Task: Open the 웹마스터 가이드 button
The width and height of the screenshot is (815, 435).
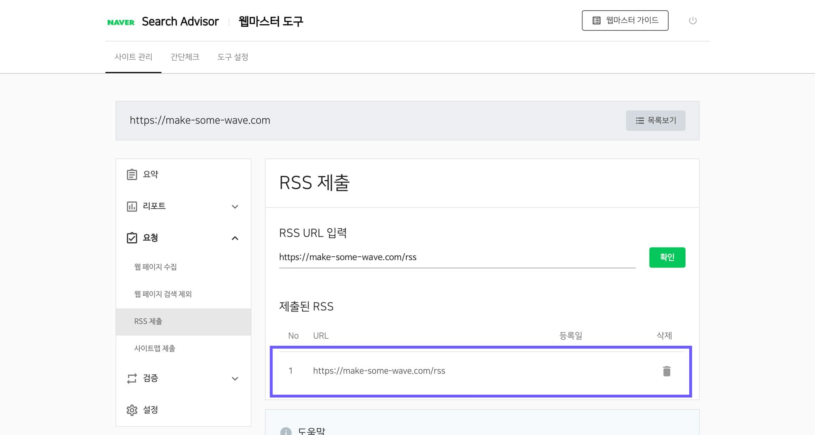Action: click(x=625, y=20)
